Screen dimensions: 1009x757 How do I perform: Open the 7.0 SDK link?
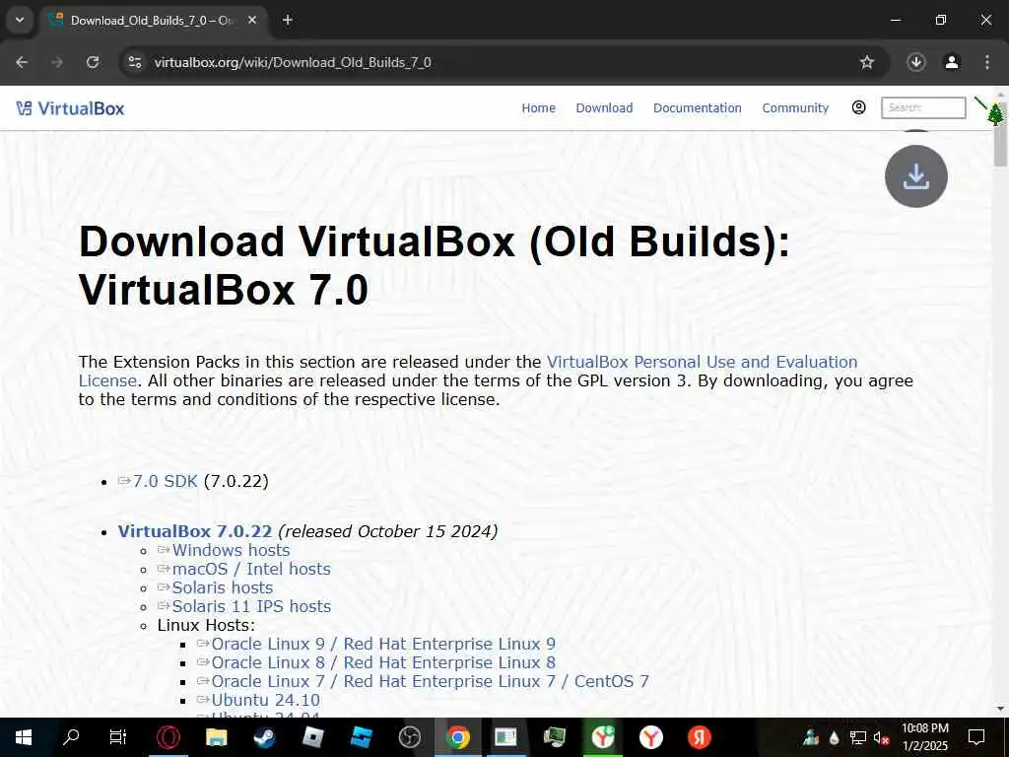[x=165, y=481]
